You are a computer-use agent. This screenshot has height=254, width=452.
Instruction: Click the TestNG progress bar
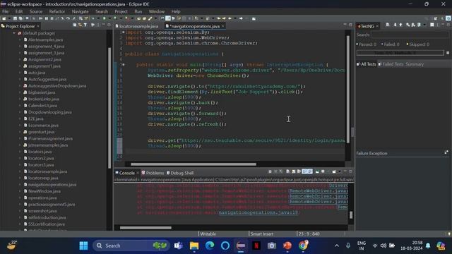pos(400,53)
